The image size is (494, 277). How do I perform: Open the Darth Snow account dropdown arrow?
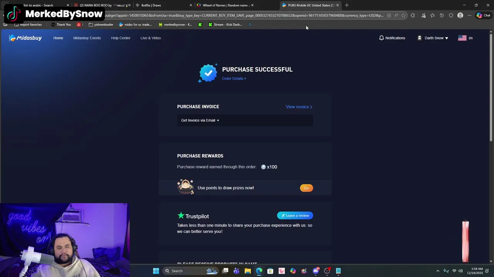447,38
